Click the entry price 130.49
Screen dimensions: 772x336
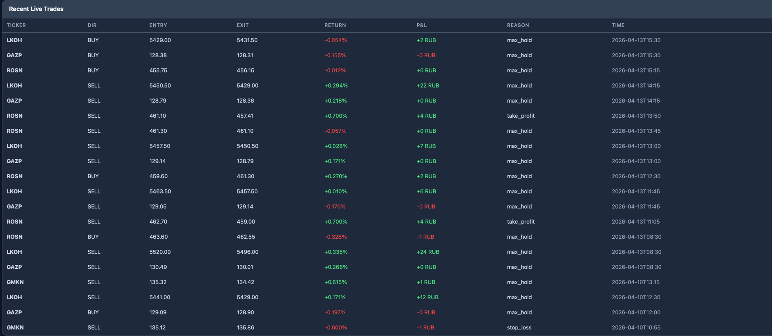pyautogui.click(x=158, y=267)
